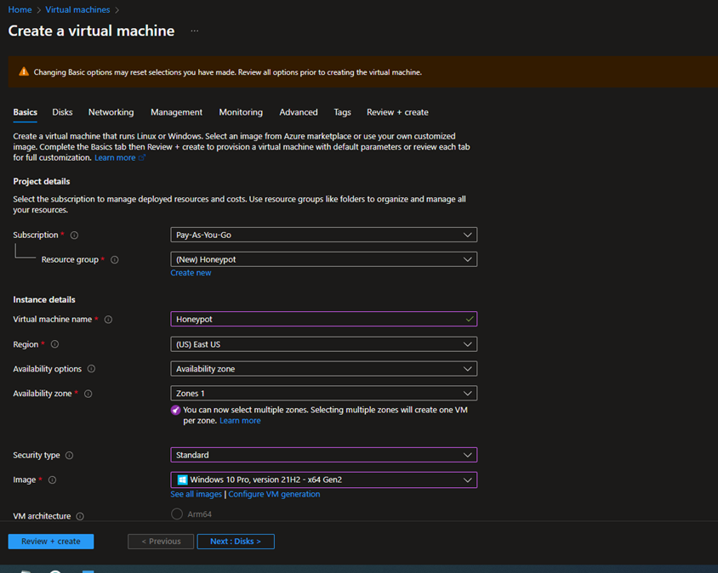
Task: Click the Next : Disks button
Action: pyautogui.click(x=236, y=541)
